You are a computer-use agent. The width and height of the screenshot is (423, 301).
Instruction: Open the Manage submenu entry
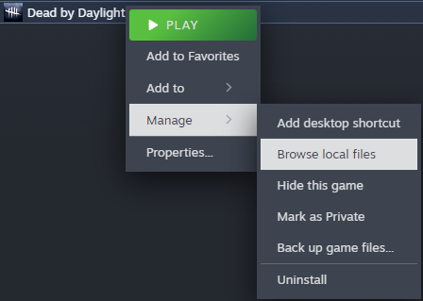(193, 120)
